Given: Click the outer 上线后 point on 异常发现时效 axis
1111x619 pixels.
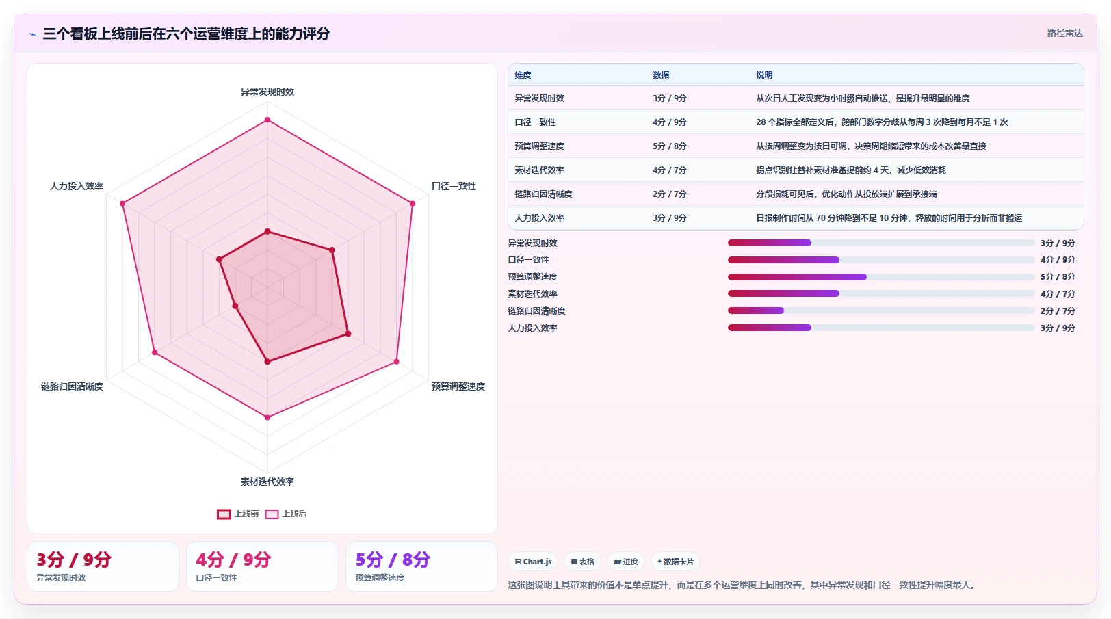Looking at the screenshot, I should [267, 120].
